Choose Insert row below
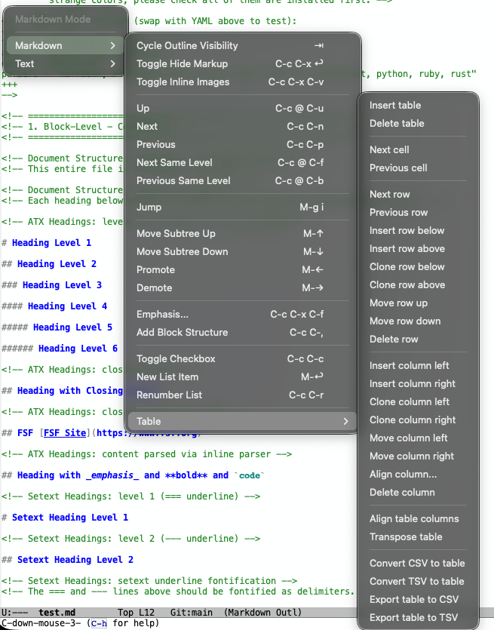 pyautogui.click(x=418, y=230)
